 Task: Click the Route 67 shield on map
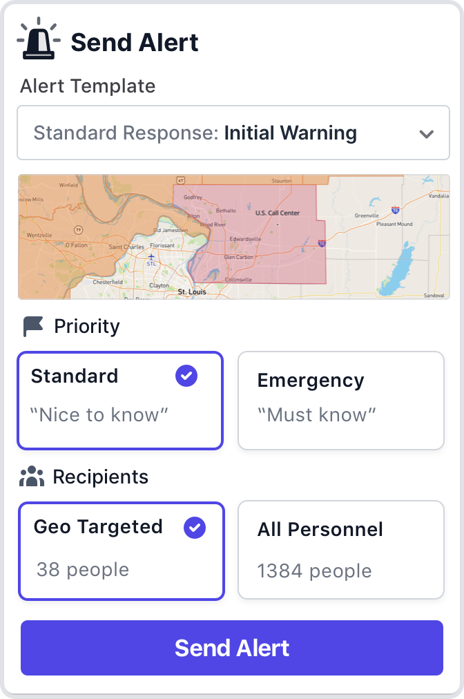[x=180, y=180]
